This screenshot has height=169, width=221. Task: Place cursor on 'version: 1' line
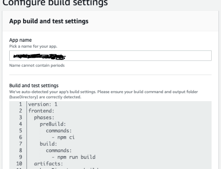(43, 104)
